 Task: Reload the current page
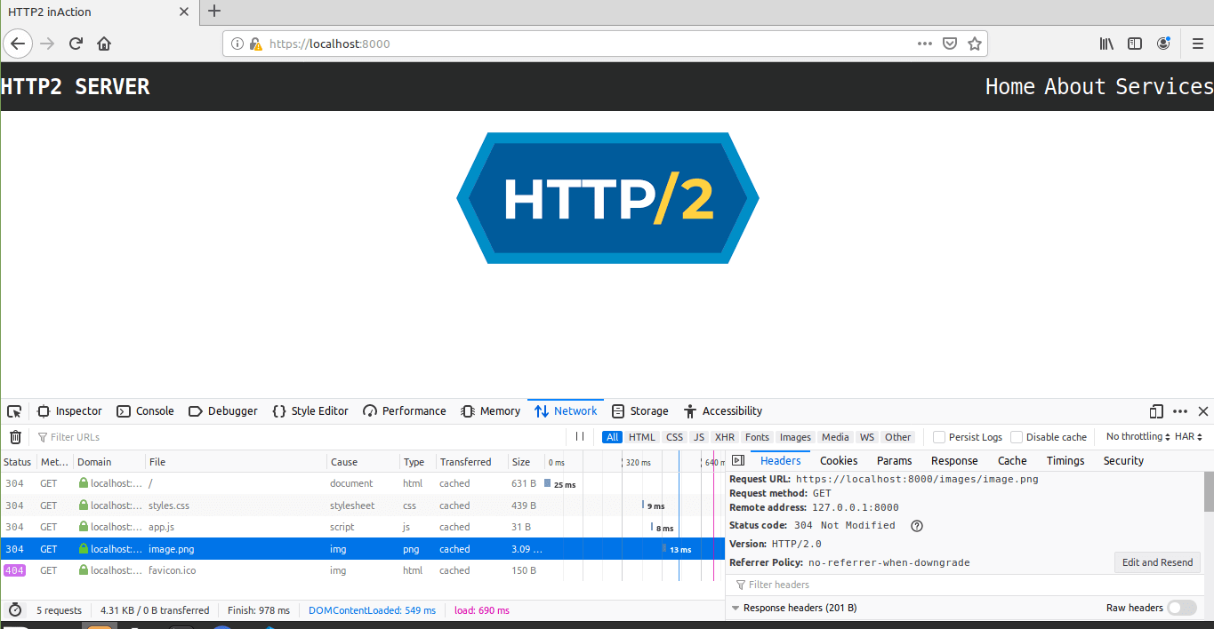[76, 44]
